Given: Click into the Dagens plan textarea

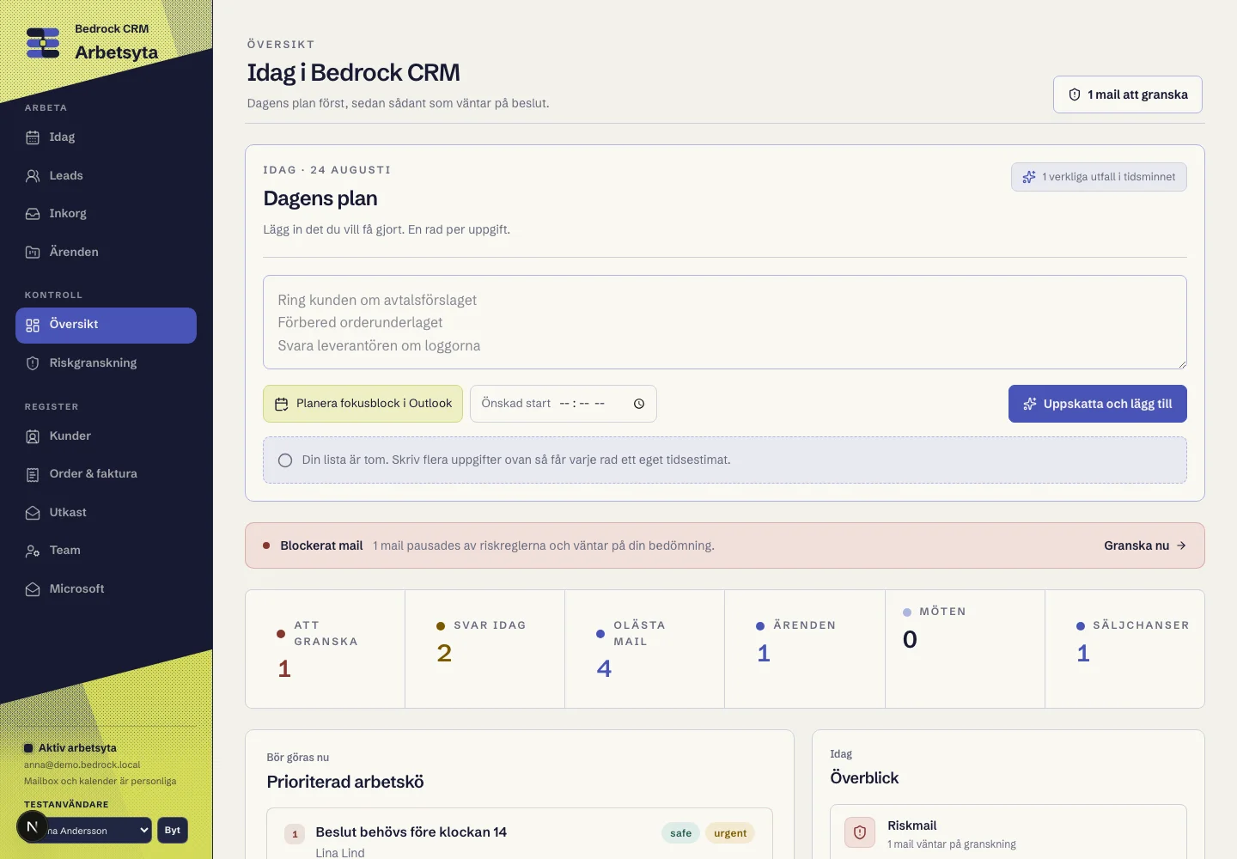Looking at the screenshot, I should point(725,322).
